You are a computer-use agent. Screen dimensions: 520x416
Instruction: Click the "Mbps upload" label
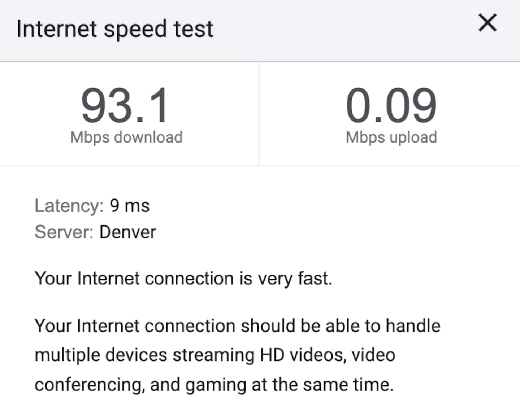[391, 137]
